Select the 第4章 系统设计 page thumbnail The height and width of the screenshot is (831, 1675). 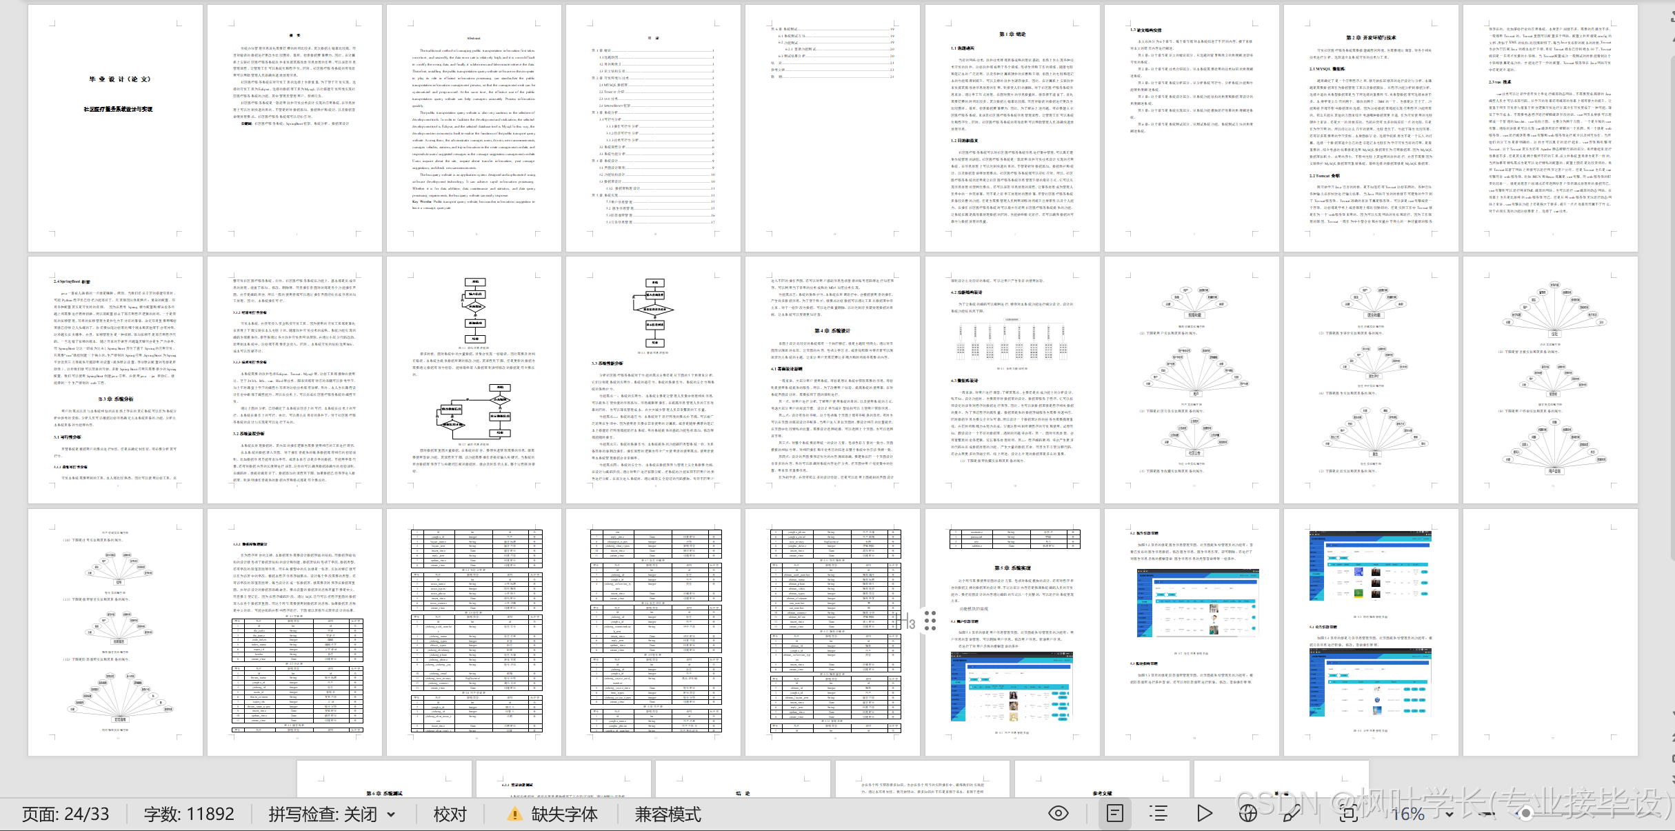pos(832,380)
